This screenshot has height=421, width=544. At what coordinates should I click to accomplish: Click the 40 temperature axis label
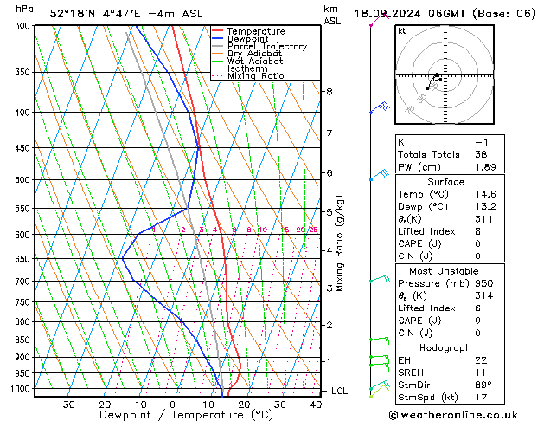316,405
